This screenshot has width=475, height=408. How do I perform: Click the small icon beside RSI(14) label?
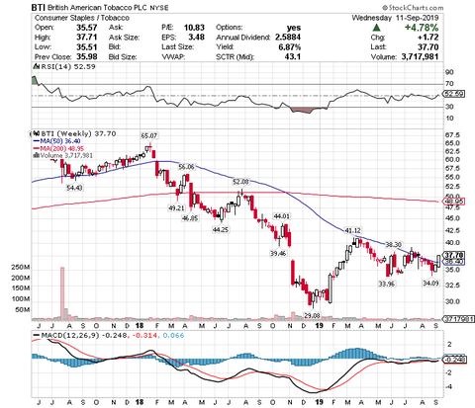[x=36, y=67]
